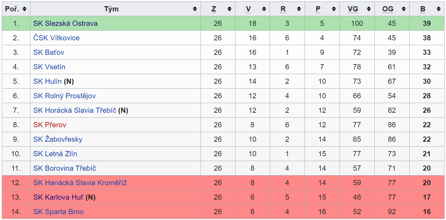Open ČSK Vítkovice team page

56,38
